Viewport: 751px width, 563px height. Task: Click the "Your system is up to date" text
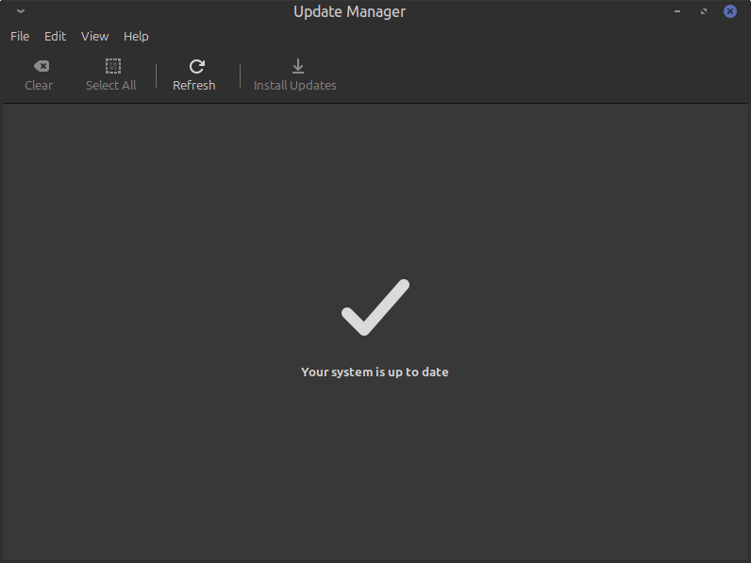click(x=375, y=372)
